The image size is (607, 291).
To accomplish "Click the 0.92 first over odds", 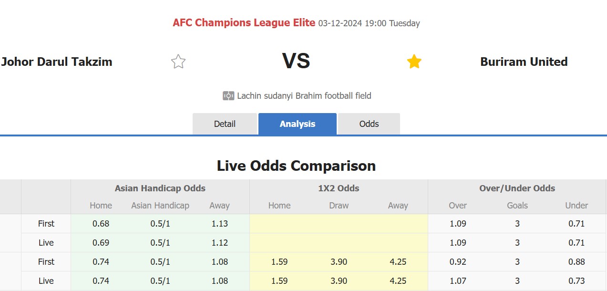I will click(x=458, y=262).
